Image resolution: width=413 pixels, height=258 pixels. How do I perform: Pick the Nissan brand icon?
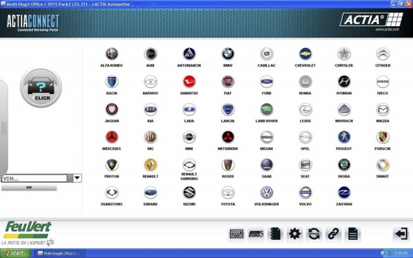[266, 137]
